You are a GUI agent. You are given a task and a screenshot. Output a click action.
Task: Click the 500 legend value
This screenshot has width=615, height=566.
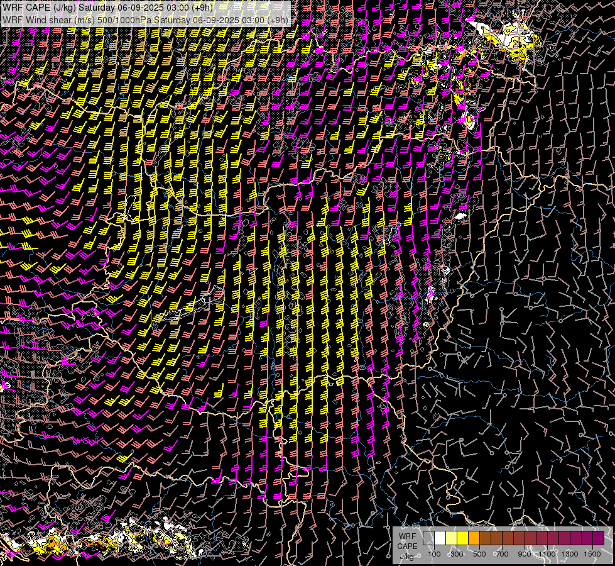(x=479, y=554)
